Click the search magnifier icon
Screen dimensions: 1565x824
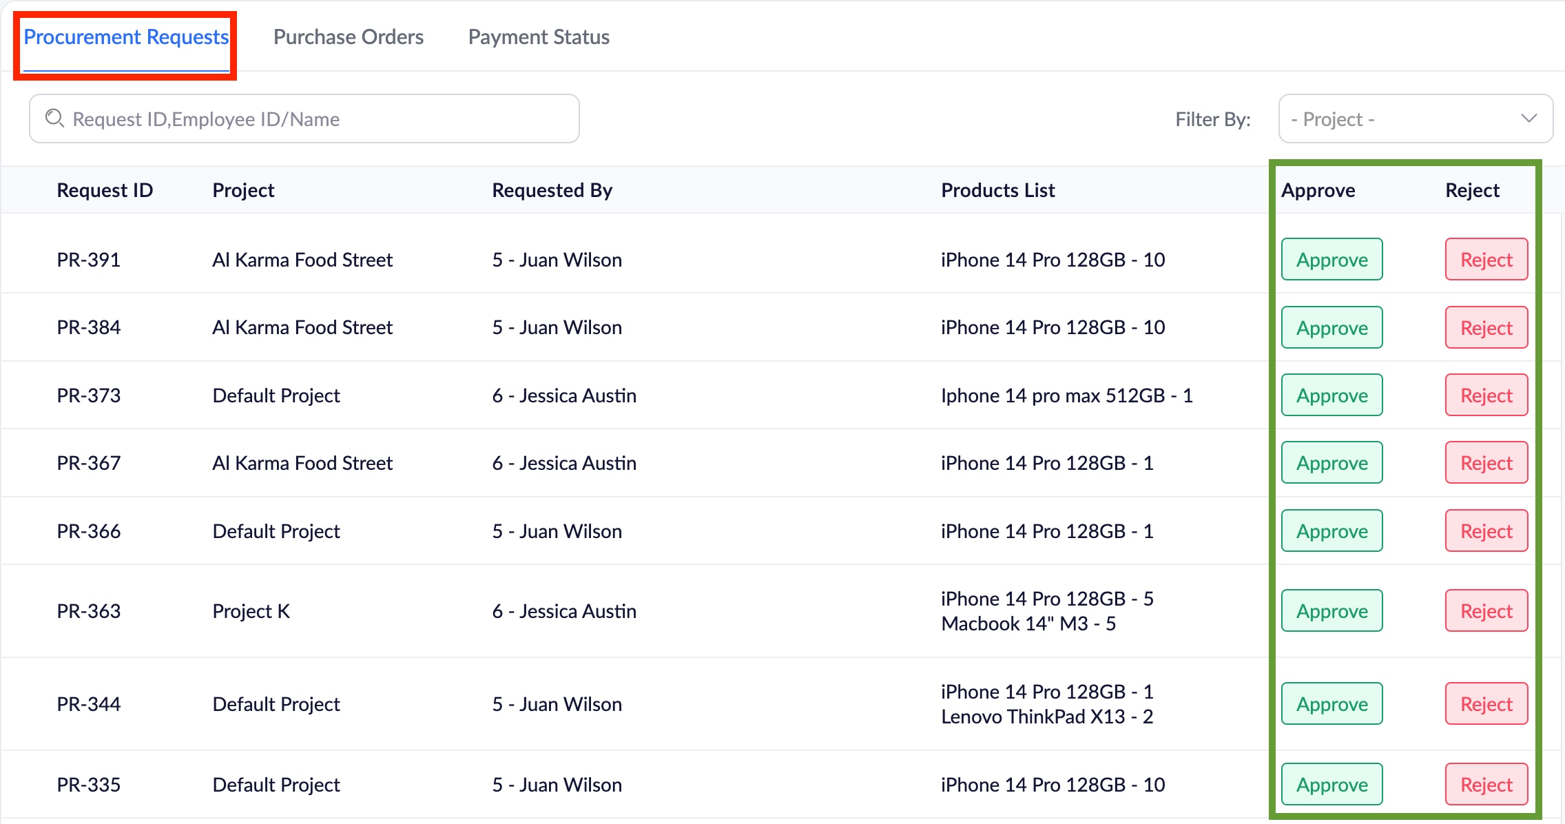54,119
